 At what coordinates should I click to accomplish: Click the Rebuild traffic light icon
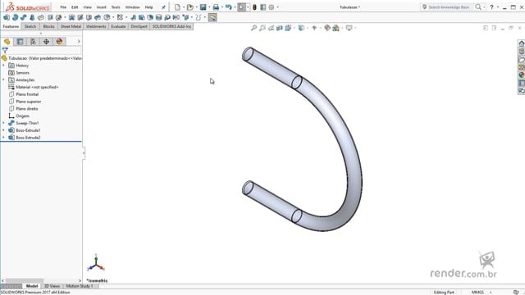[254, 7]
